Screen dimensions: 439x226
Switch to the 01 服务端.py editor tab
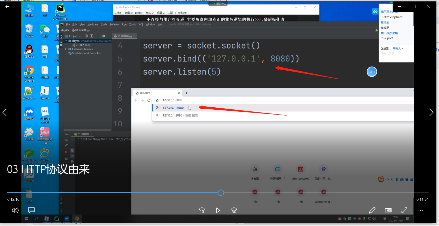tap(125, 36)
